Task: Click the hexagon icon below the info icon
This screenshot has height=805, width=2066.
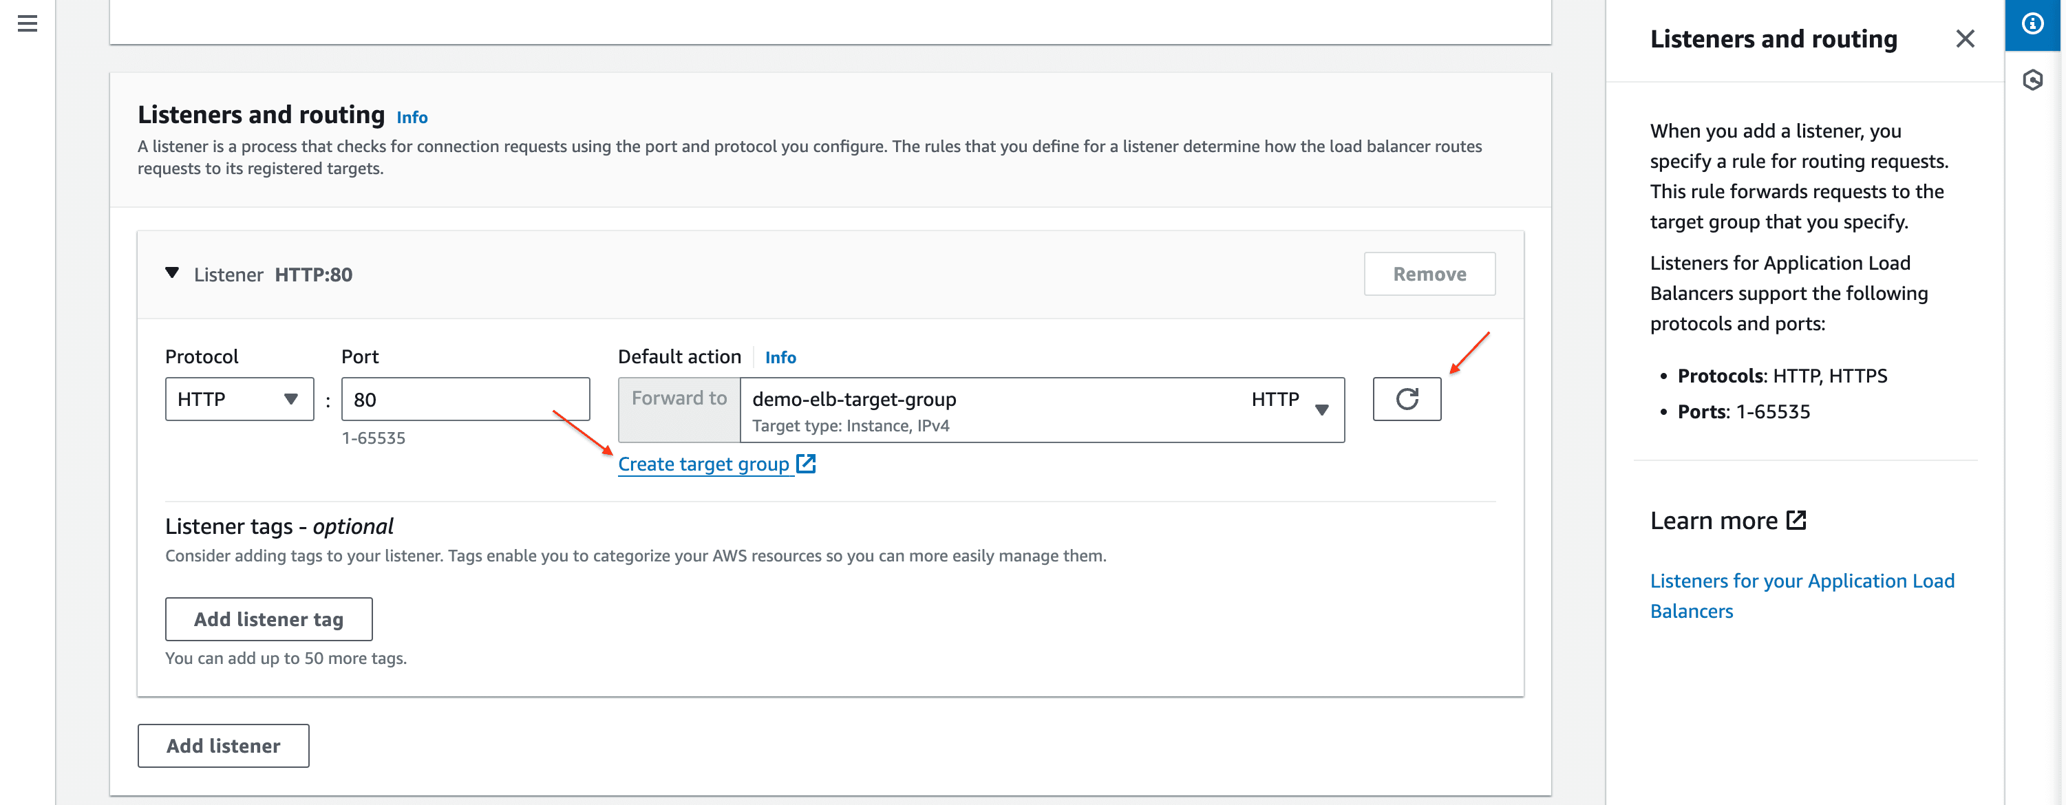Action: 2032,79
